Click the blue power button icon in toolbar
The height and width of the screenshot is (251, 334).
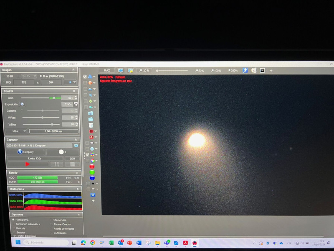93,195
